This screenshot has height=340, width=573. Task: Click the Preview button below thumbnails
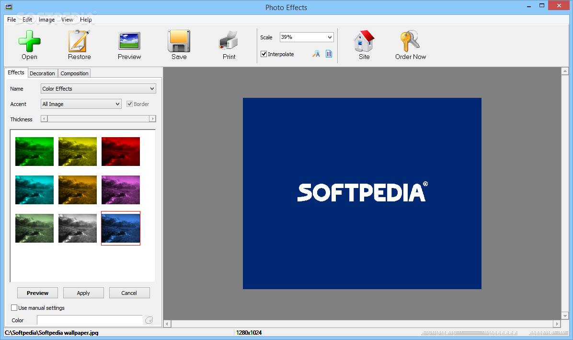point(38,293)
